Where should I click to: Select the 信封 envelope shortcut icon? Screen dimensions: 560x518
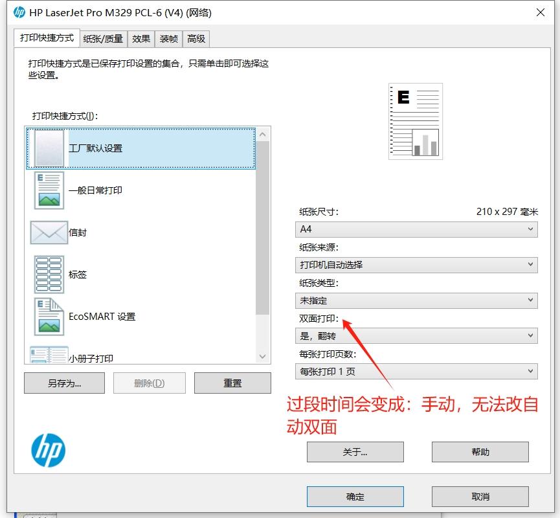pos(49,232)
